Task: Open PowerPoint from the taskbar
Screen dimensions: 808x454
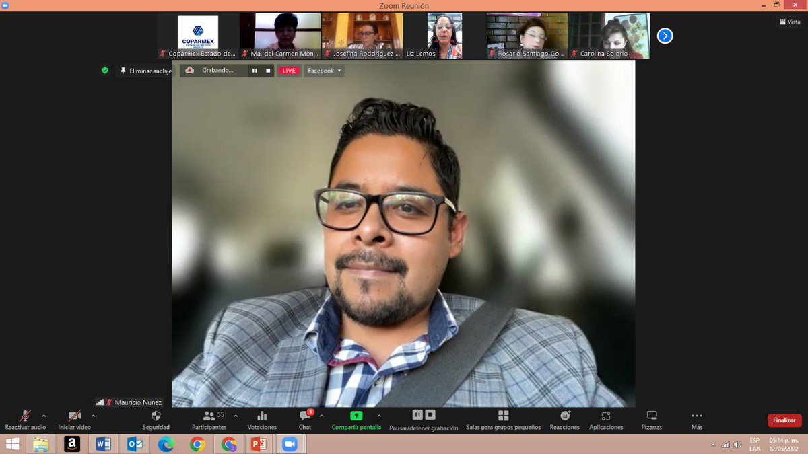Action: coord(259,444)
